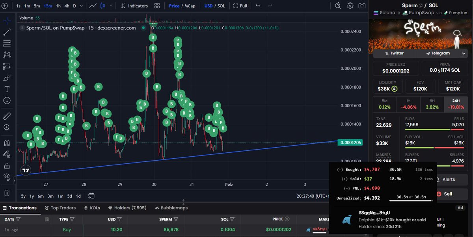Select the ruler measure tool
Screen dimensions: 473x237
[7, 116]
